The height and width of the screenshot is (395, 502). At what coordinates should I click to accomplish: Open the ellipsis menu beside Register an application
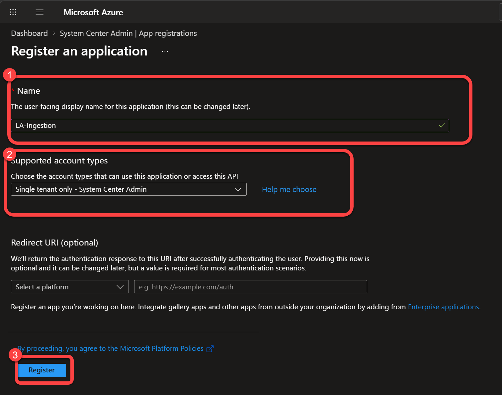tap(165, 51)
